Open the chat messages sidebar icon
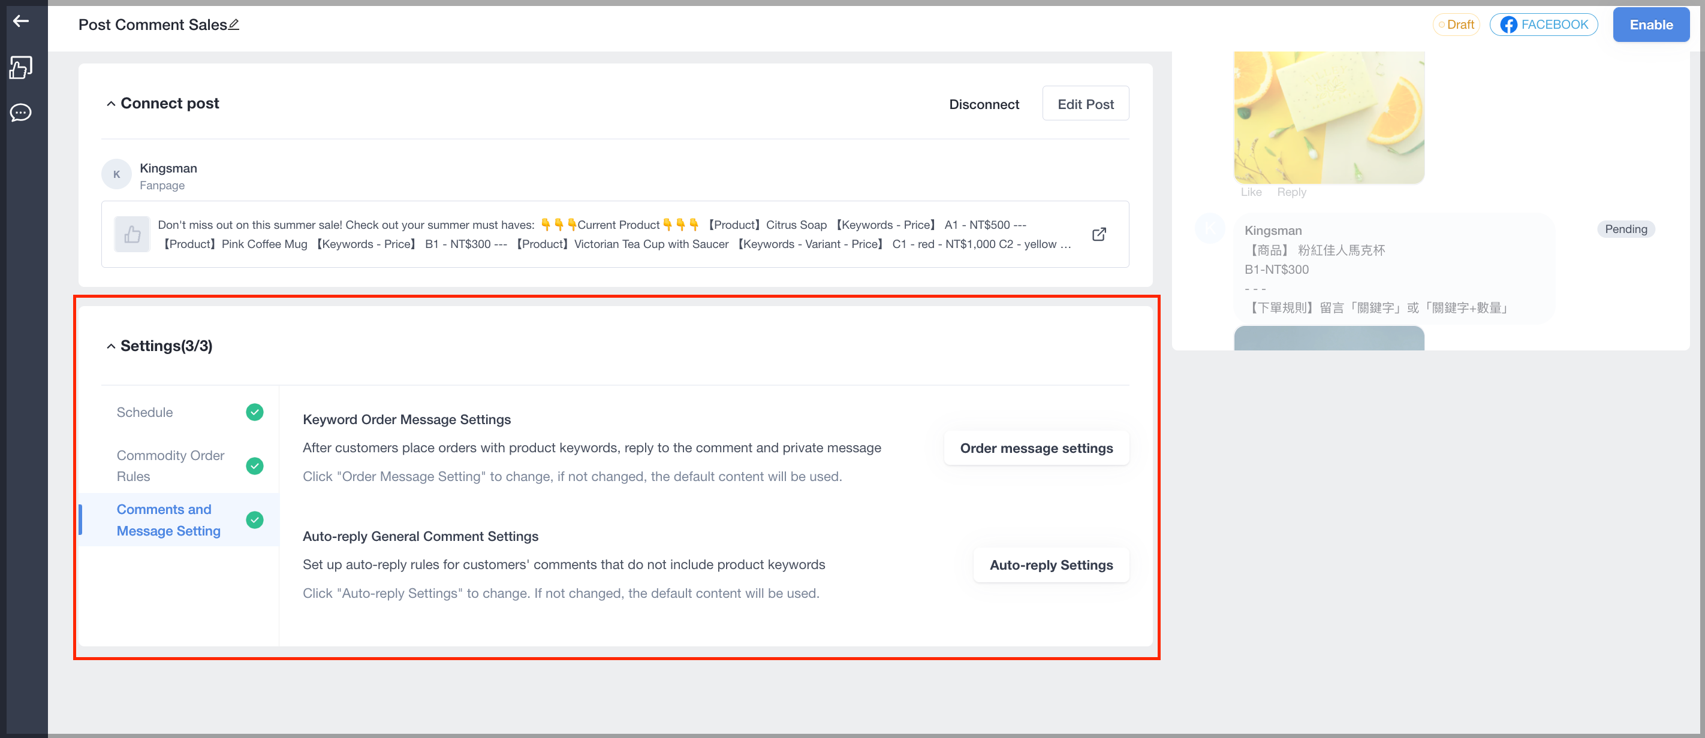This screenshot has width=1705, height=738. point(21,113)
